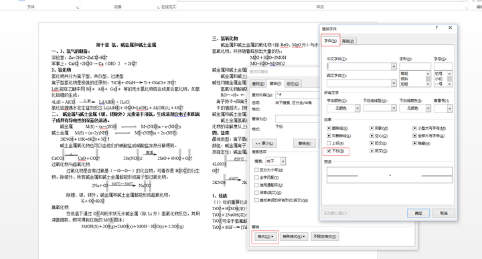The width and height of the screenshot is (482, 259).
Task: Toggle the 双删除线(L) double strikethrough checkbox
Action: 329,136
